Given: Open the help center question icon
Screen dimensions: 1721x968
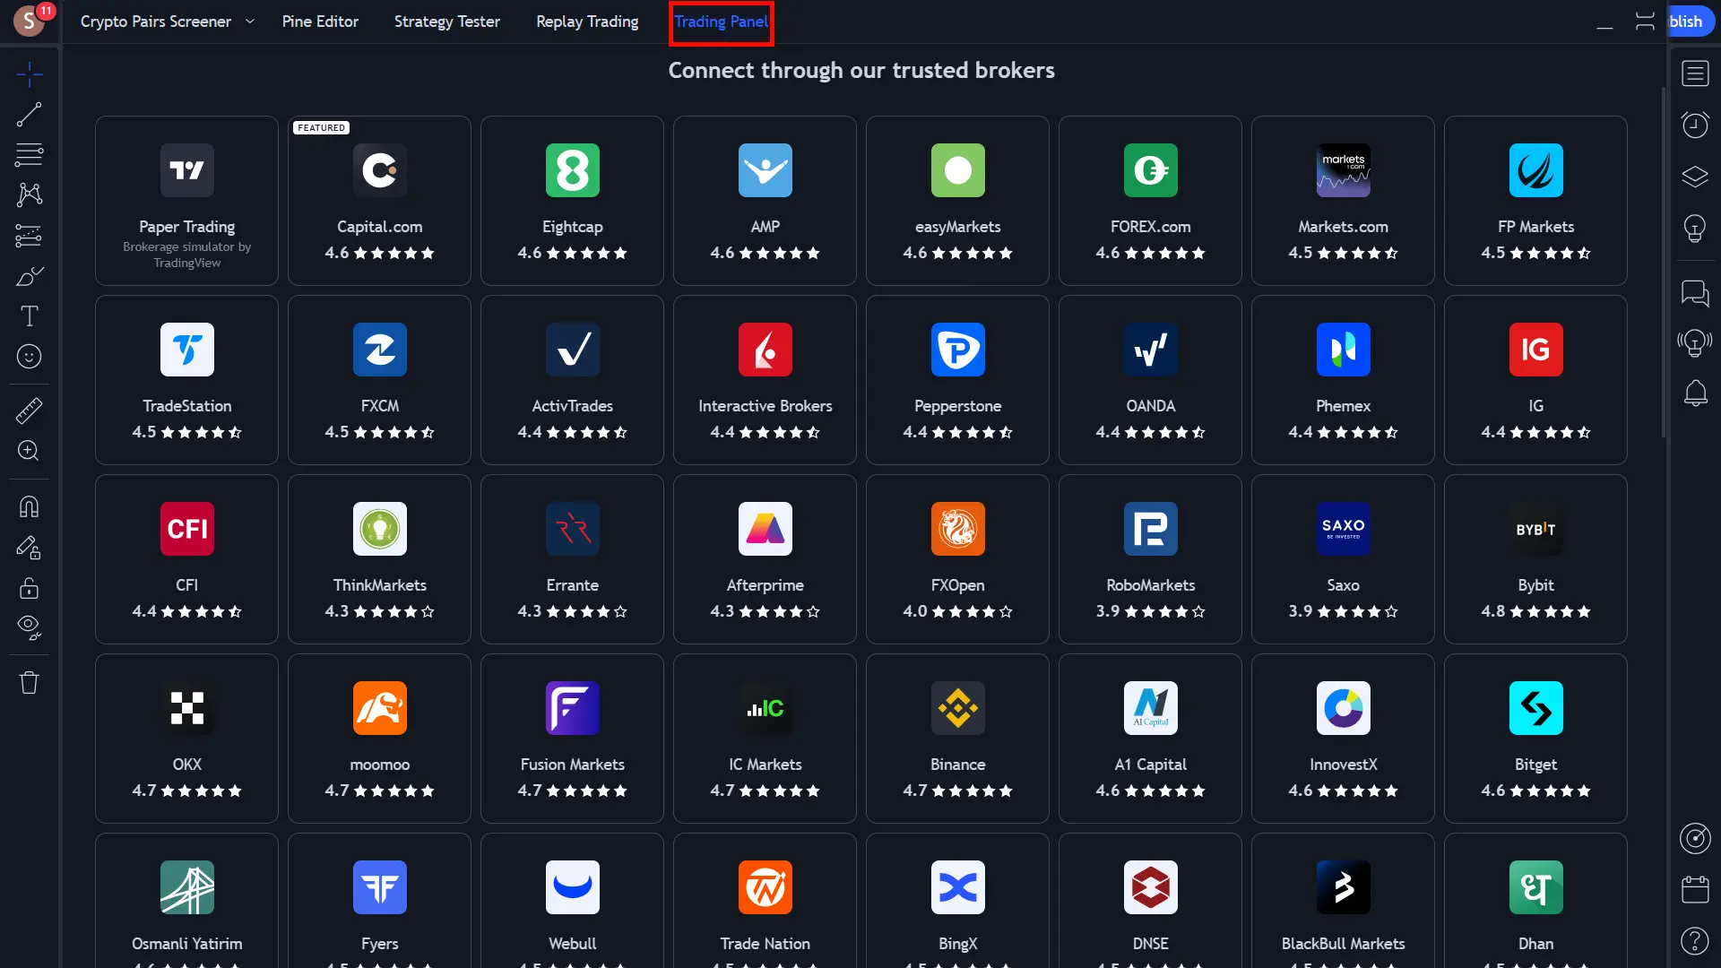Looking at the screenshot, I should (1695, 940).
